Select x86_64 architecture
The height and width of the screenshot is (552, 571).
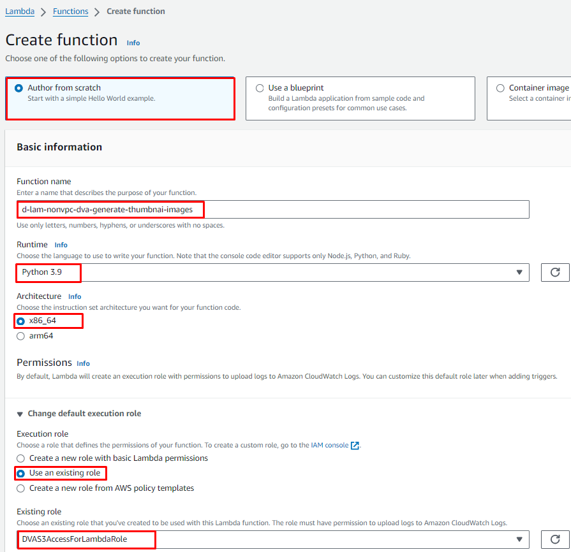click(21, 321)
